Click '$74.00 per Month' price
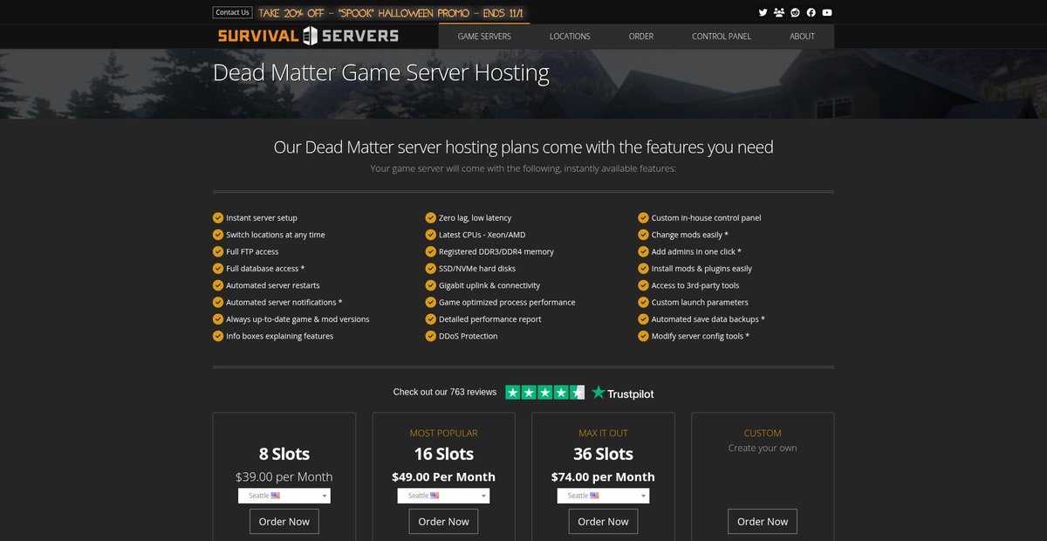 pyautogui.click(x=603, y=476)
